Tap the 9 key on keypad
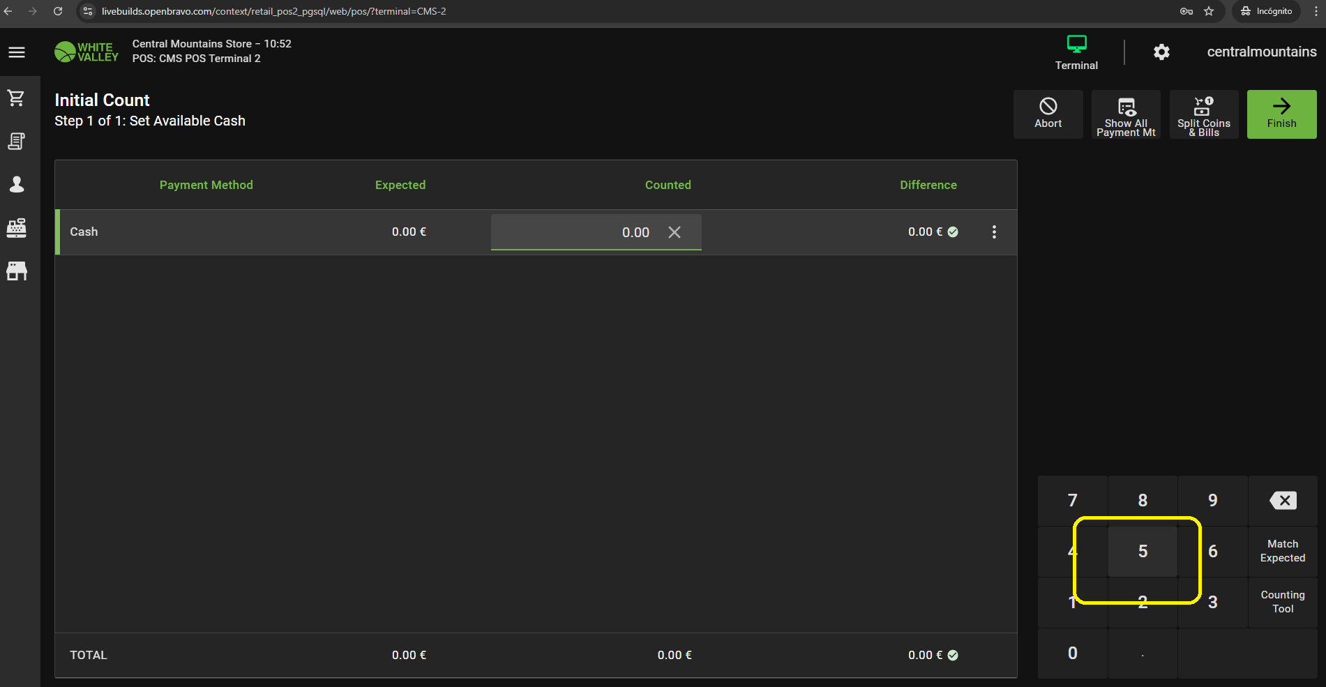 pos(1213,500)
